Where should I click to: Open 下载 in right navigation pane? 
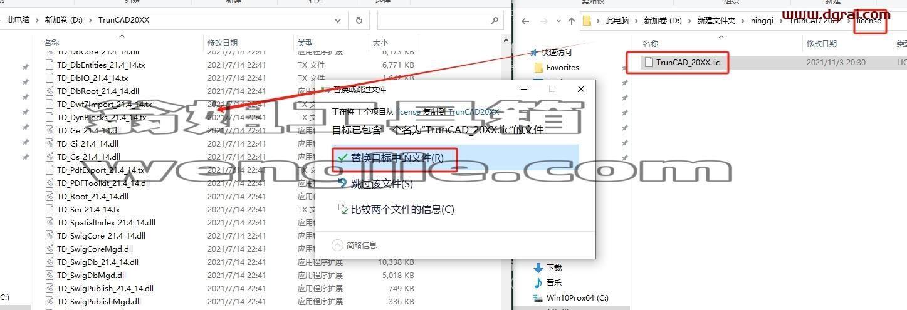pyautogui.click(x=553, y=267)
